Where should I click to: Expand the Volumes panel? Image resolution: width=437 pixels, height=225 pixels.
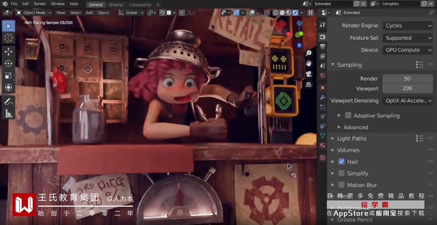pyautogui.click(x=333, y=150)
